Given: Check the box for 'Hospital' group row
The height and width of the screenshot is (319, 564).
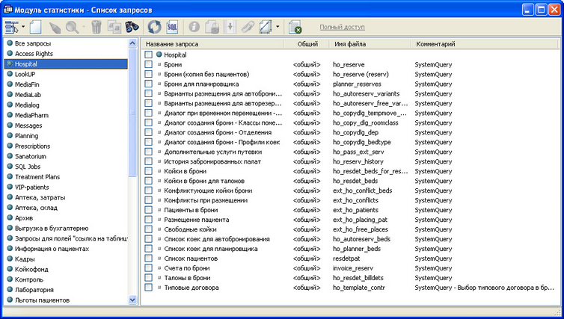Looking at the screenshot, I should click(x=148, y=55).
